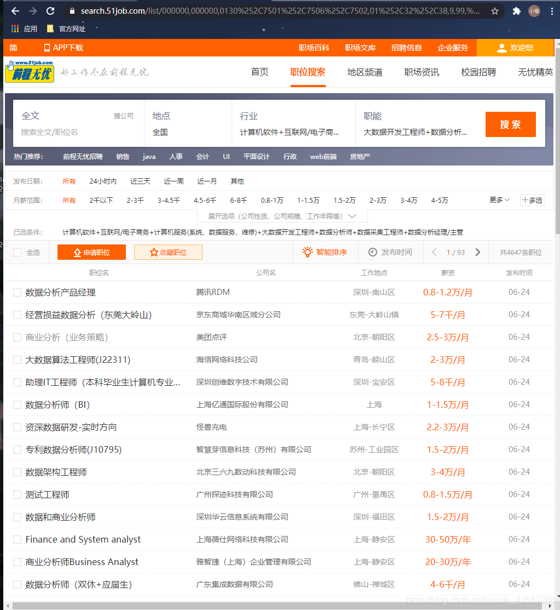Click the browser address bar URL
The image size is (560, 610).
(x=280, y=11)
